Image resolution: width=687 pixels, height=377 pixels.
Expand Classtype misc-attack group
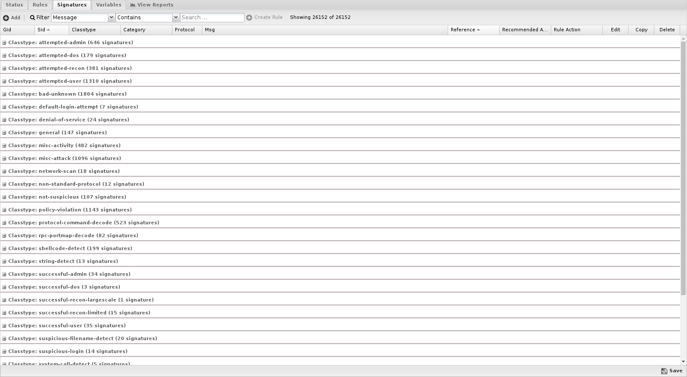[x=4, y=158]
